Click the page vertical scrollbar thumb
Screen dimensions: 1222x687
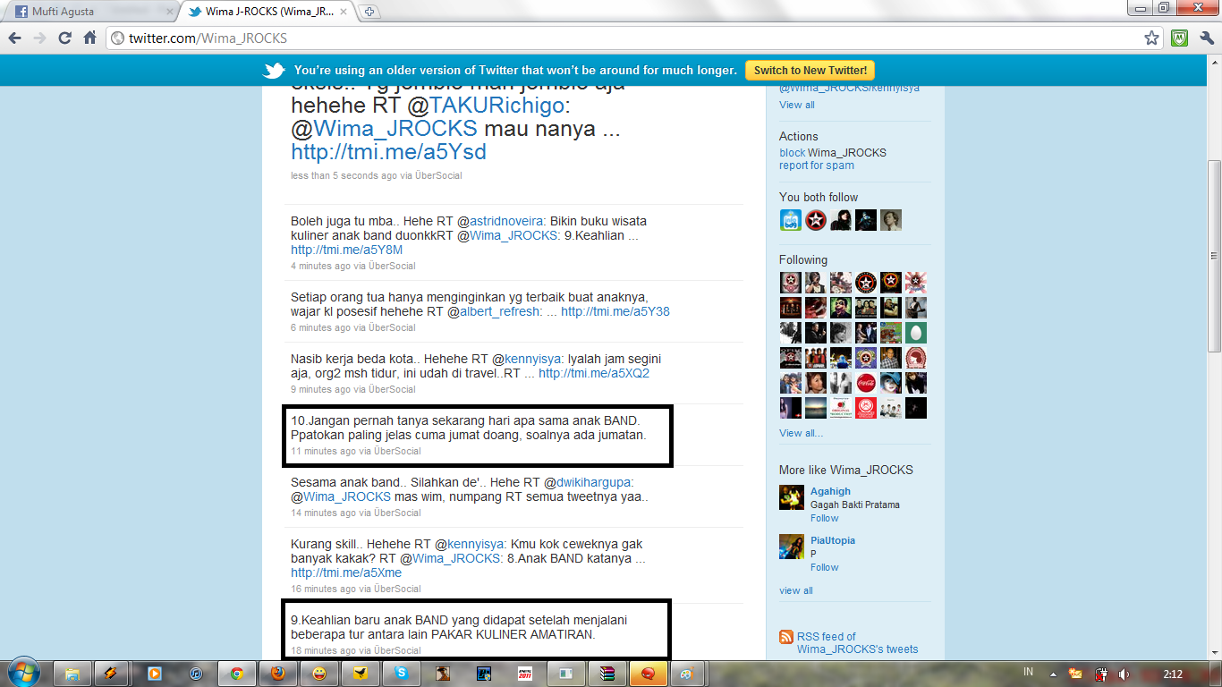click(1214, 256)
